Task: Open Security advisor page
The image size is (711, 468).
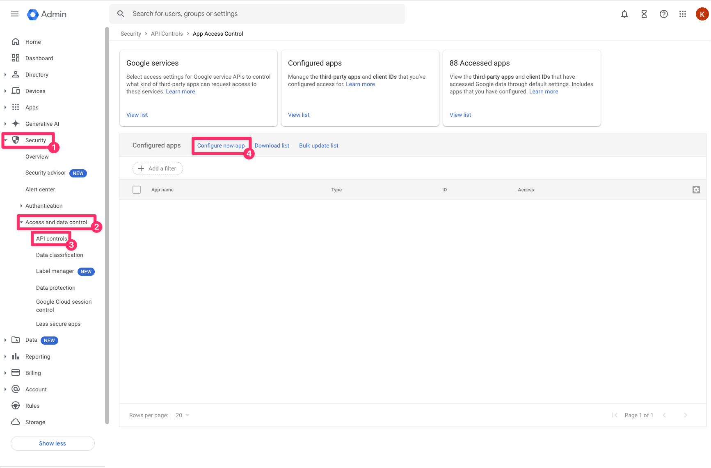Action: coord(46,173)
